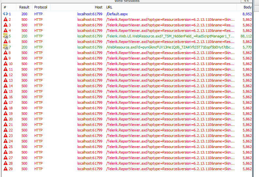Screen dimensions: 259x177
Task: Click the arrows icon for session 1
Action: point(6,14)
